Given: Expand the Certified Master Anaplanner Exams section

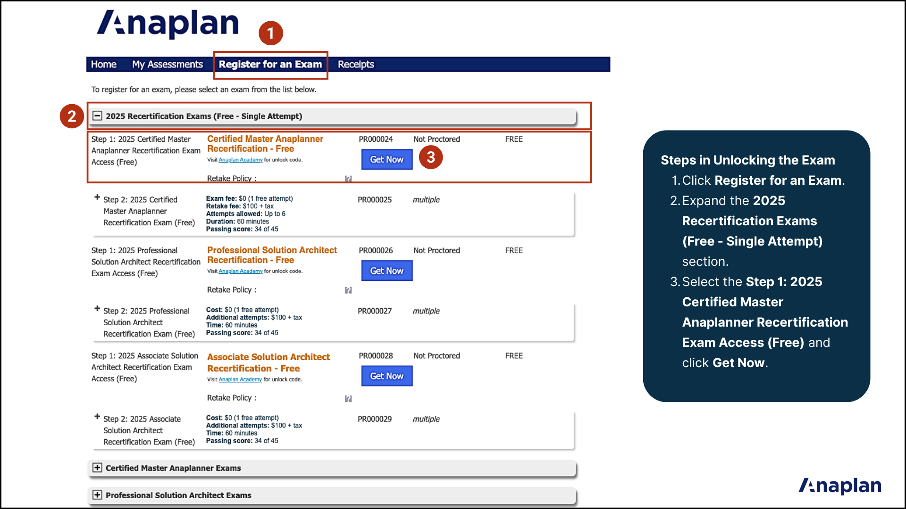Looking at the screenshot, I should coord(97,468).
